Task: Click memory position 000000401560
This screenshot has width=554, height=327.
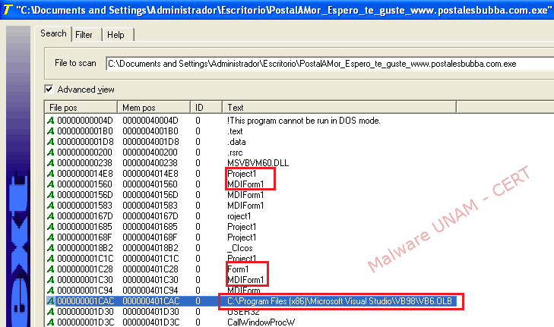Action: pos(150,184)
